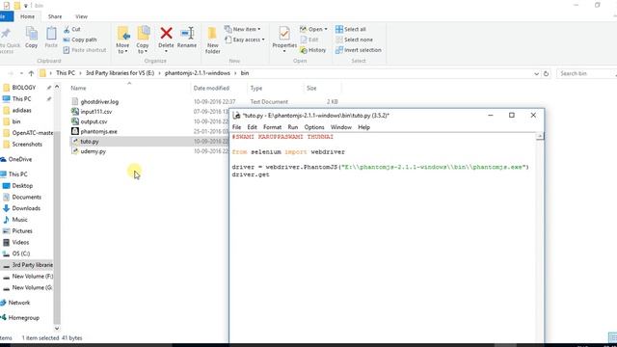Expand address bar history dropdown
The image size is (617, 347).
pyautogui.click(x=536, y=73)
